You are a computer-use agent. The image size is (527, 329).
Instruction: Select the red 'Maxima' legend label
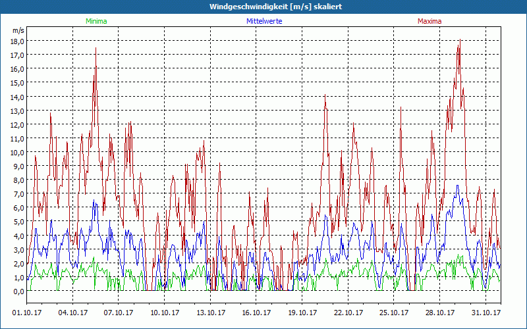pos(430,21)
